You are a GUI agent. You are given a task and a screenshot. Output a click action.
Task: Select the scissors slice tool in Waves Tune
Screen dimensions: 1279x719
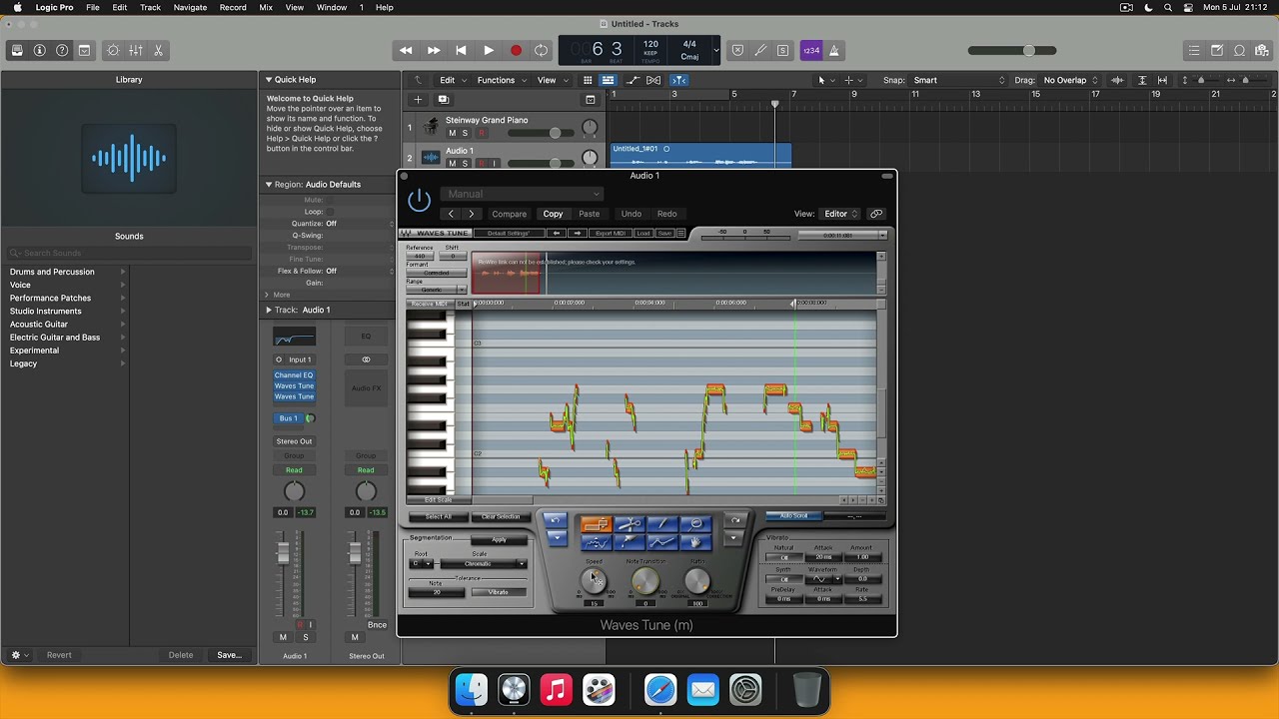point(630,524)
